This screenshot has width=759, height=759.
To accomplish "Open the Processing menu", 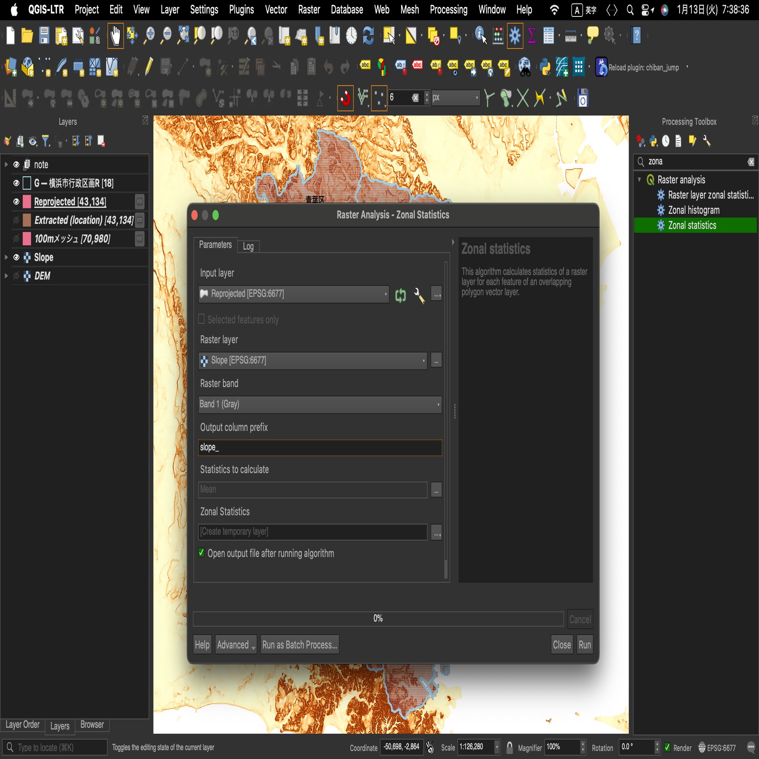I will (x=449, y=10).
